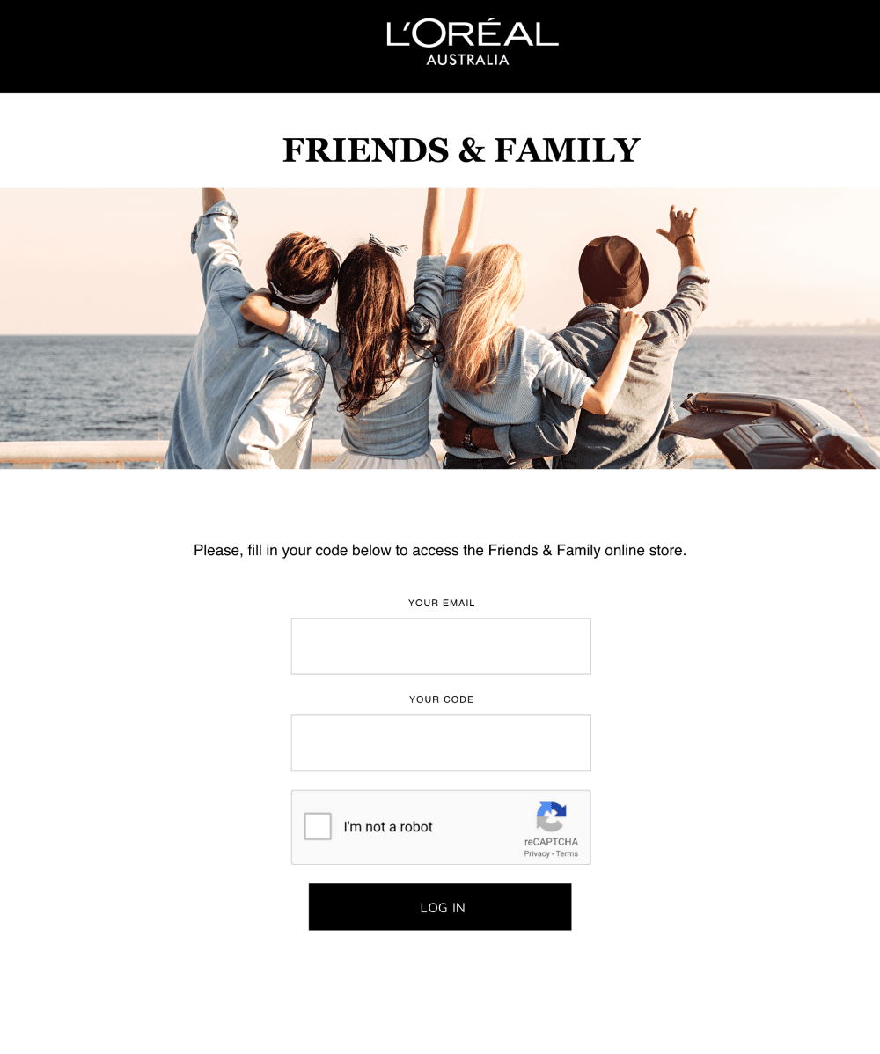
Task: Click the reCAPTCHA arrows logo icon
Action: click(551, 816)
